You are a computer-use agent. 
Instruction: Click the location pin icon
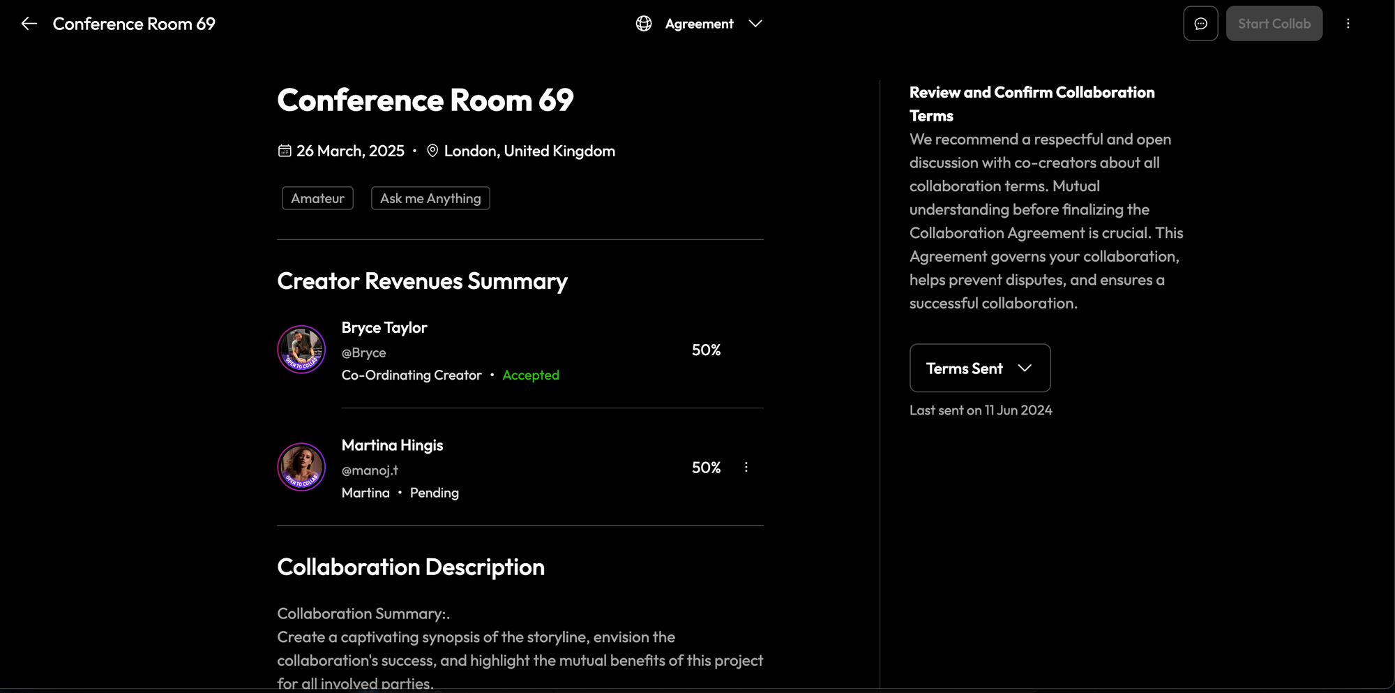pos(432,151)
